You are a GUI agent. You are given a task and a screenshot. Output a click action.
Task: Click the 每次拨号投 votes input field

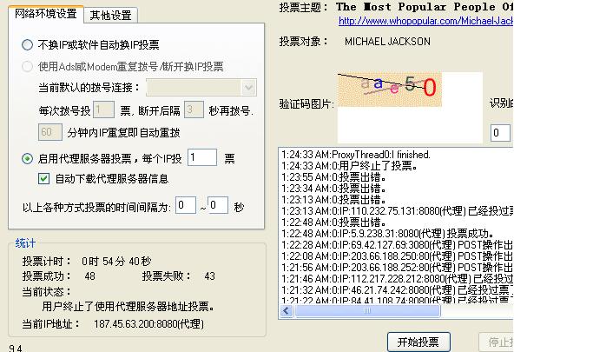[103, 110]
